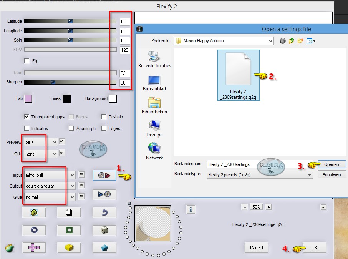Screen dimensions: 348x259
Task: Click the Background white color swatch
Action: tap(113, 98)
